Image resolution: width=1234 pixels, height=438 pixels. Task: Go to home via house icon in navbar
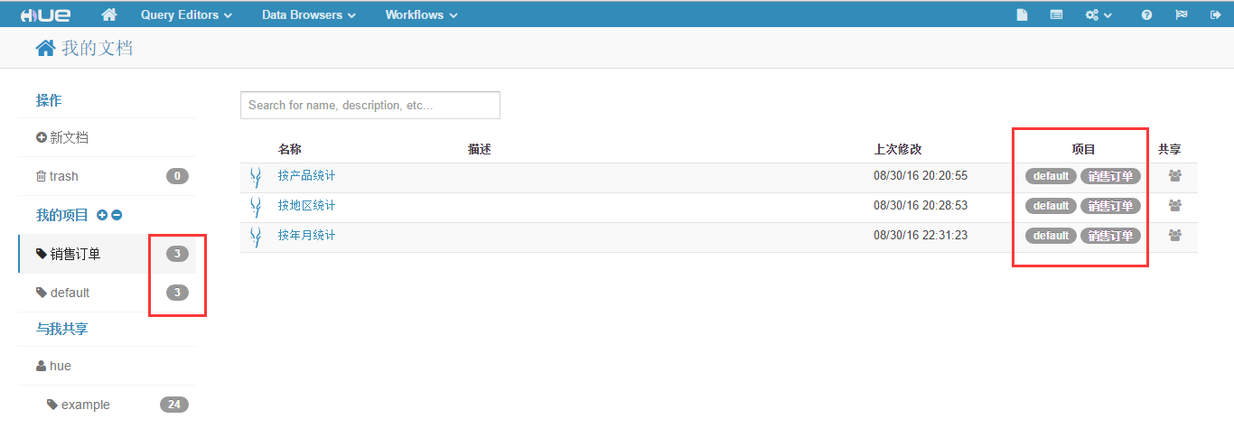pyautogui.click(x=109, y=14)
